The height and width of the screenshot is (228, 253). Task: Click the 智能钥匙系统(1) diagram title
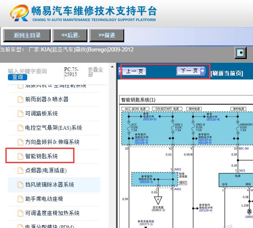(x=138, y=100)
